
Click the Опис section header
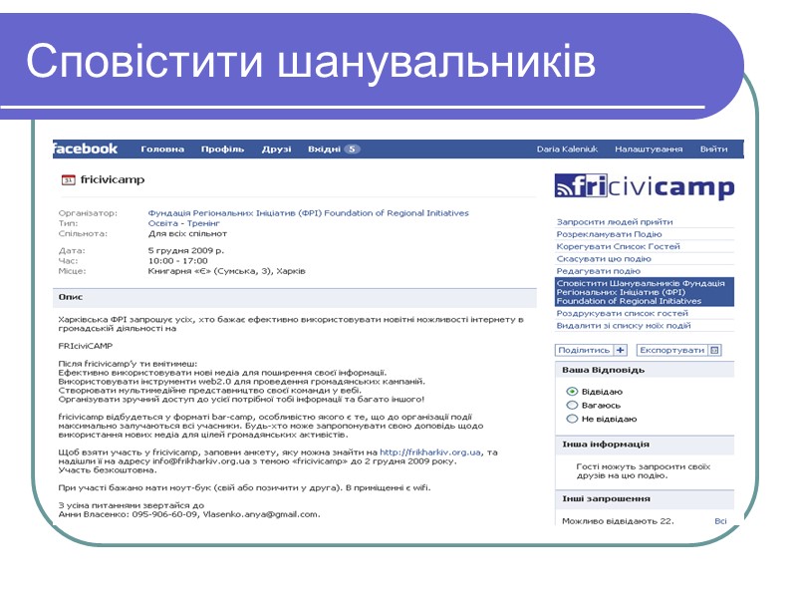[x=295, y=297]
